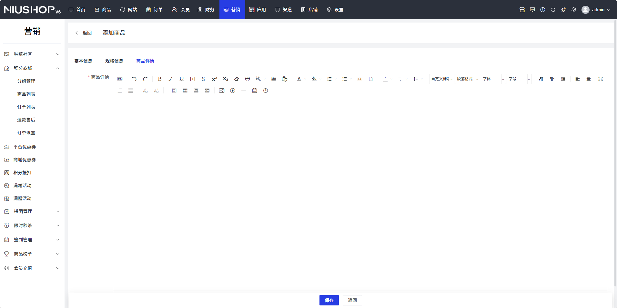Toggle bold formatting in editor

click(x=159, y=79)
